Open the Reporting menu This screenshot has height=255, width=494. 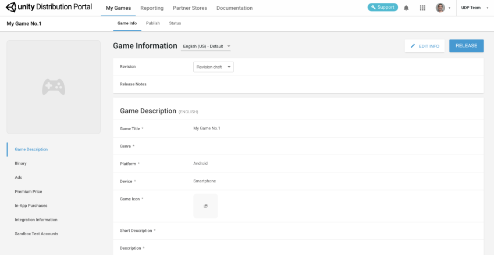point(152,8)
